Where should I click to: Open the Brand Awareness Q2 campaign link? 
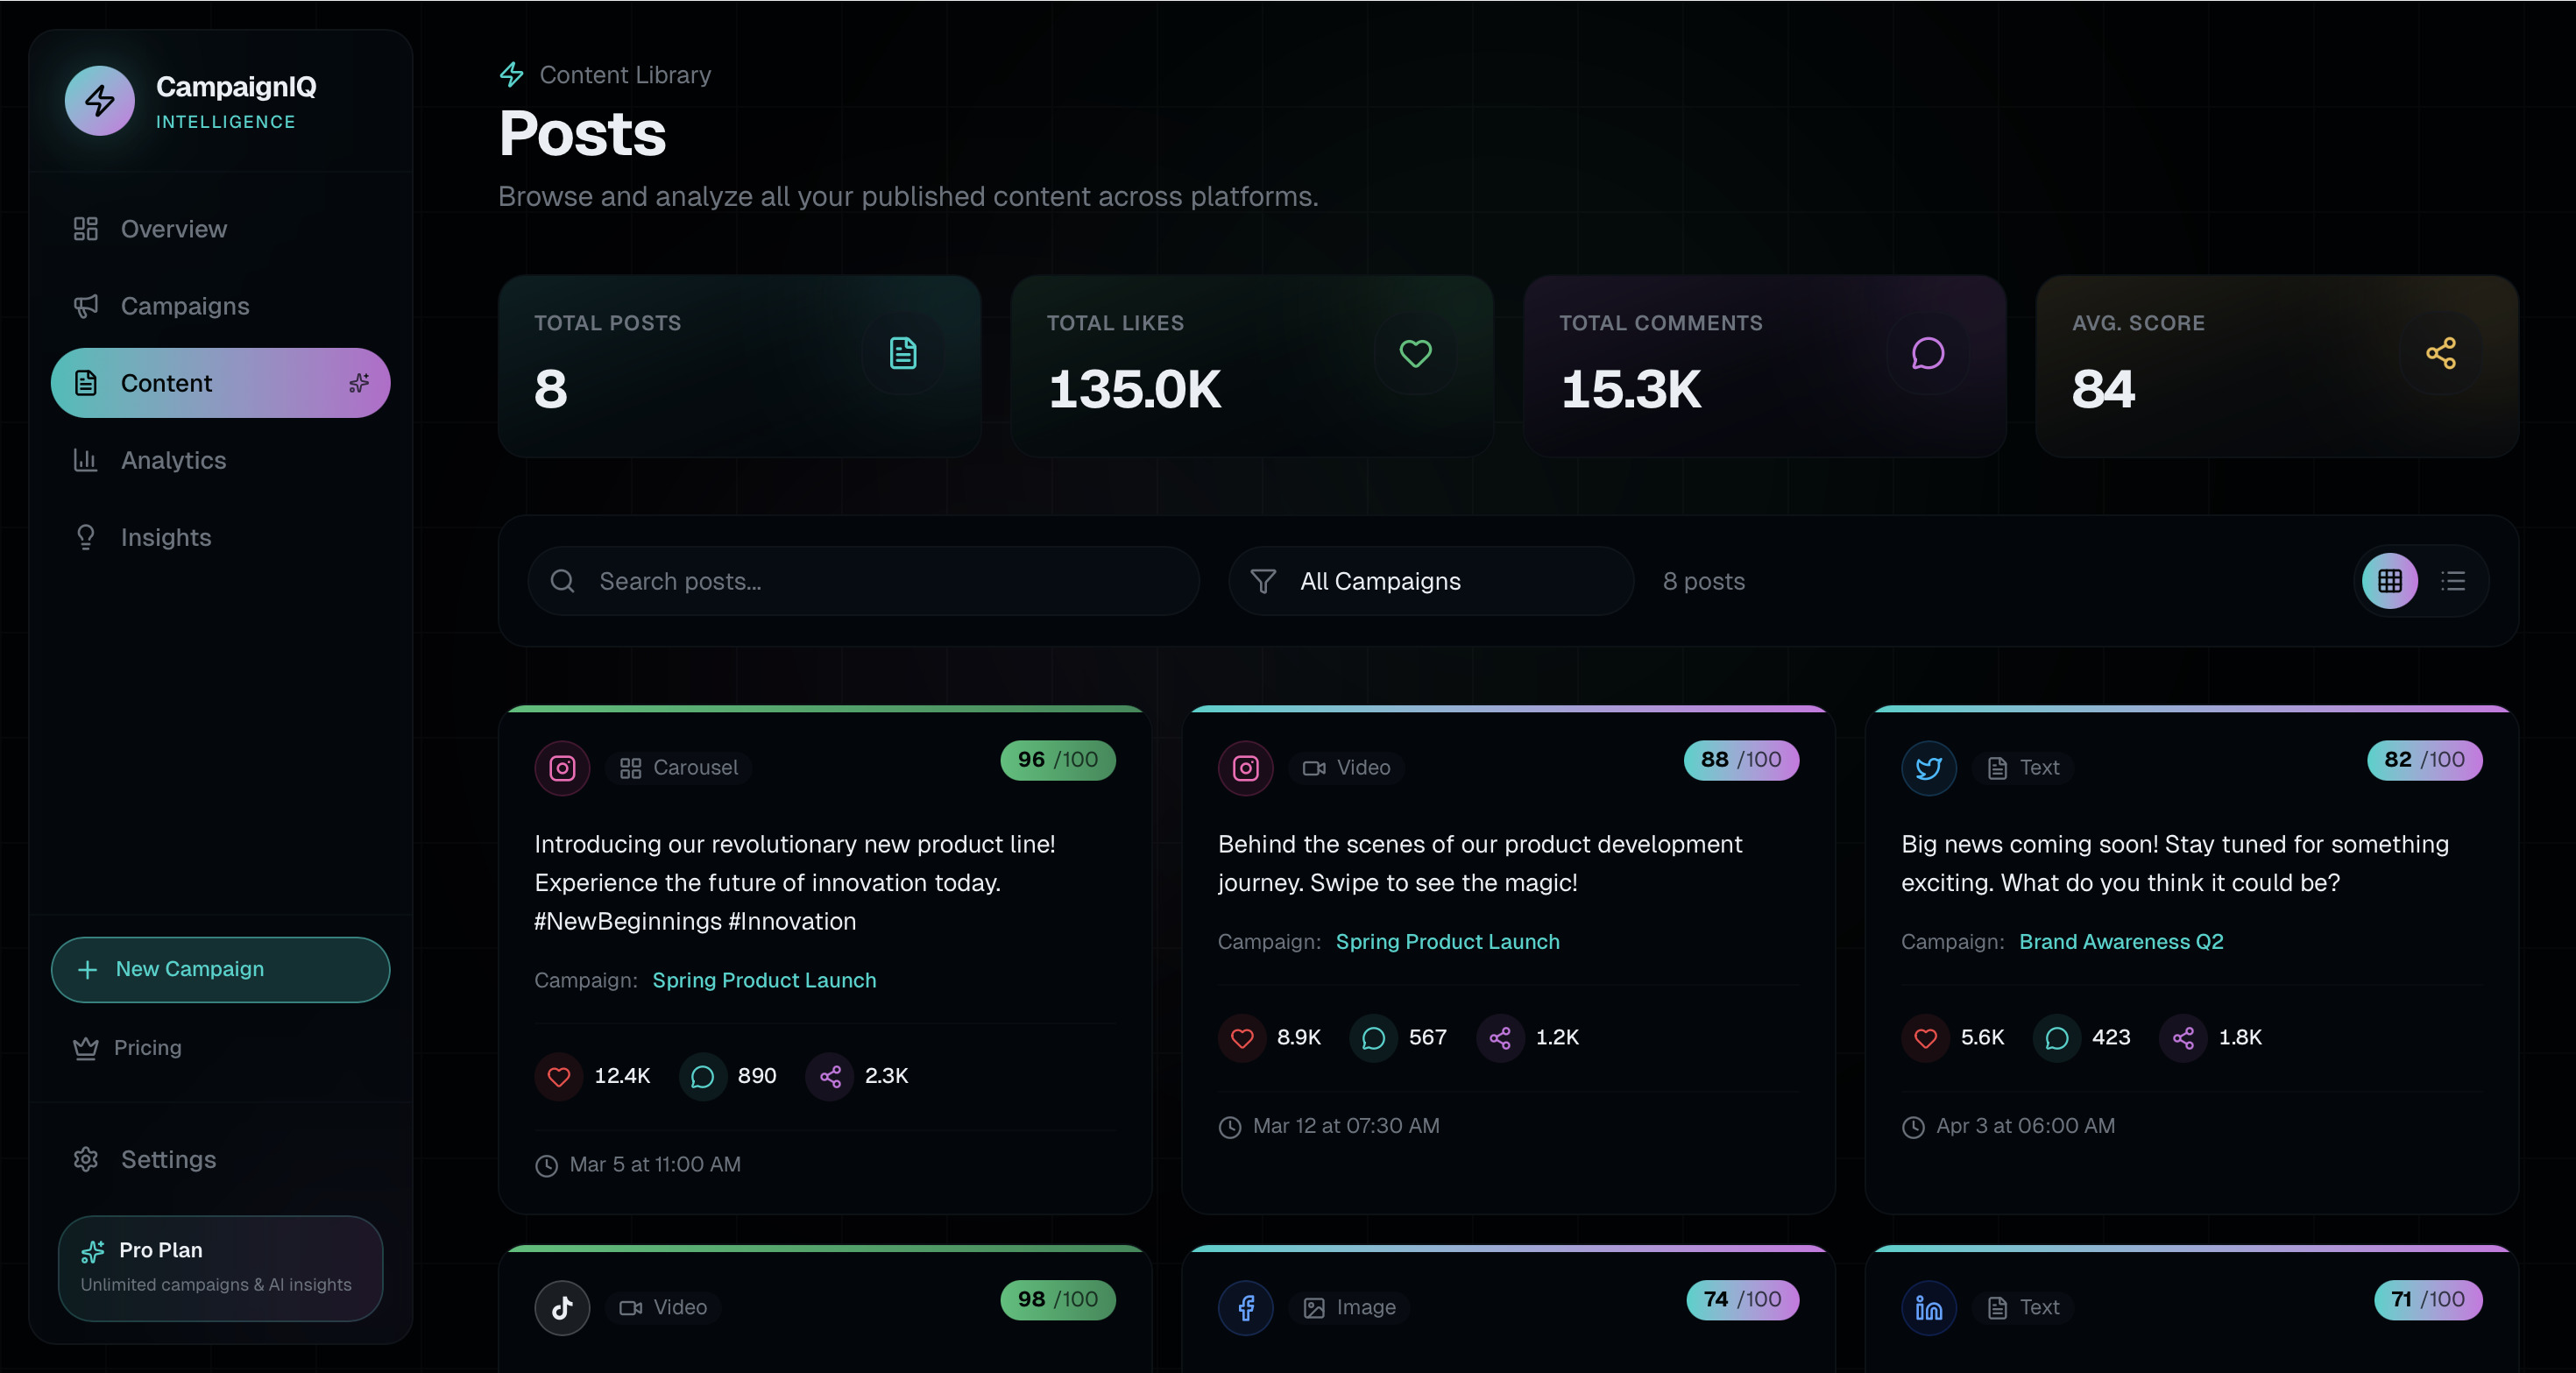coord(2121,942)
